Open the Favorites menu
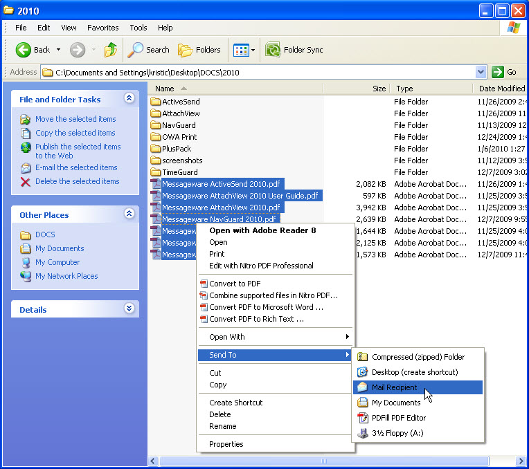This screenshot has height=469, width=529. 103,28
